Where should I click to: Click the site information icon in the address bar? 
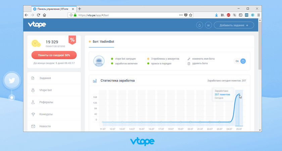pos(71,15)
